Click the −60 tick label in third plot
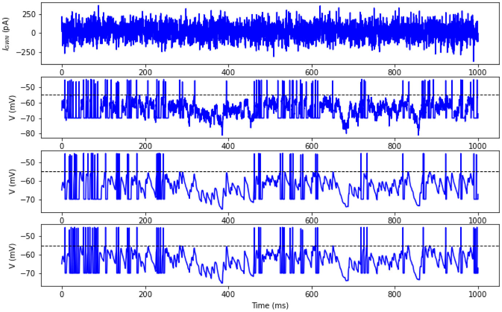The width and height of the screenshot is (502, 312). coord(31,181)
